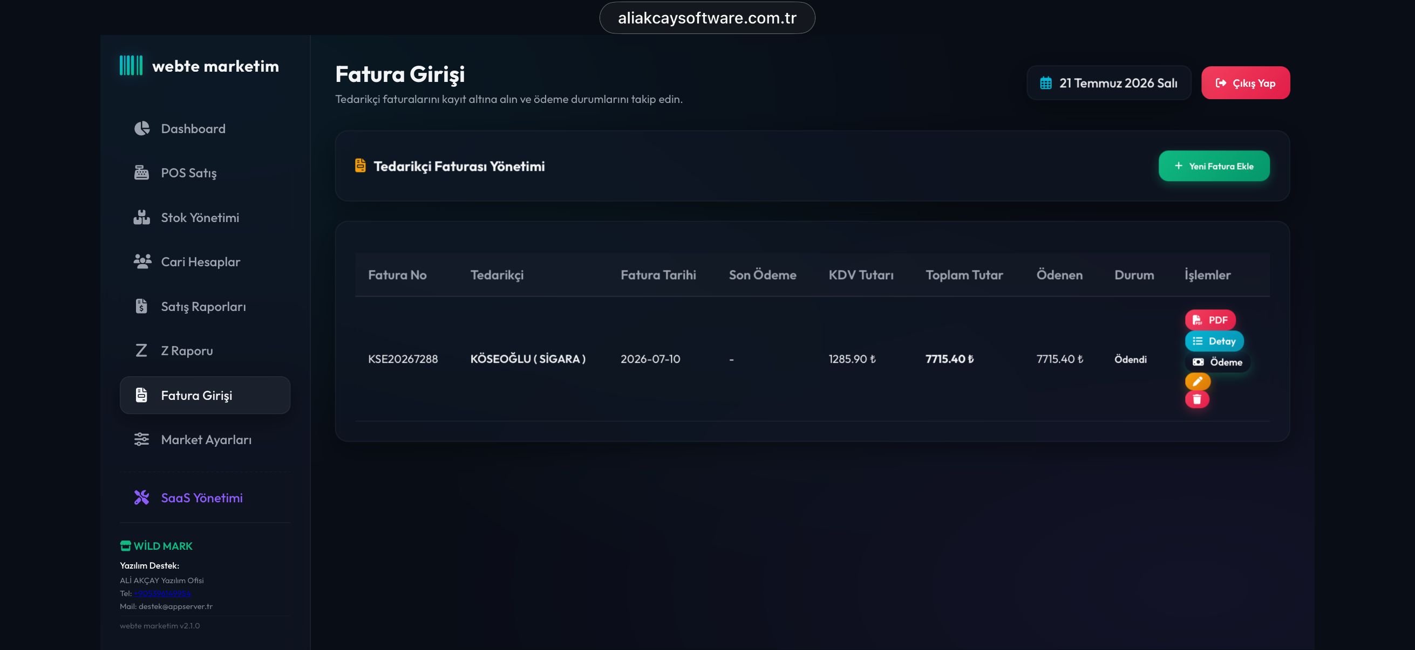Open SaaS Yönetimi link
Viewport: 1415px width, 650px height.
point(205,497)
